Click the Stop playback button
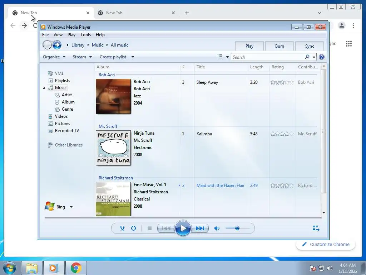Screen dimensions: 366x275 coord(150,228)
